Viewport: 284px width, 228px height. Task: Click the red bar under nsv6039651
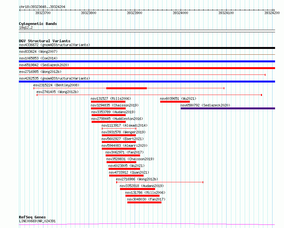[175, 102]
